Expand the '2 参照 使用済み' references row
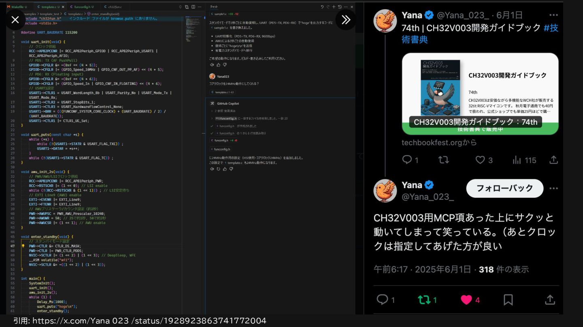The image size is (583, 327). point(223,111)
